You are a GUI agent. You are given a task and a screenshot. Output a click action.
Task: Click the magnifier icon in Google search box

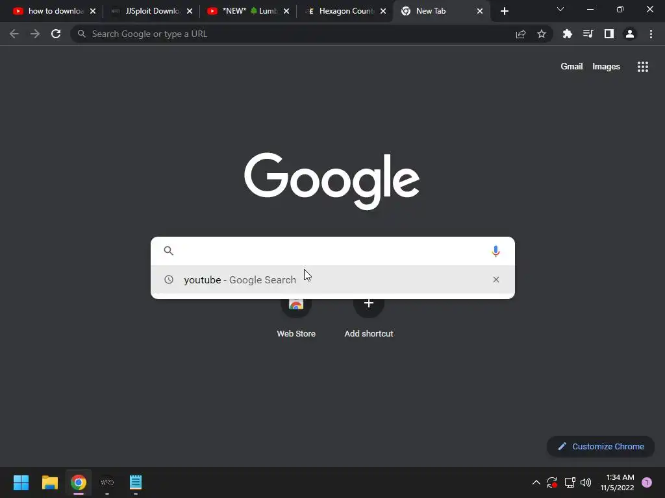[168, 251]
